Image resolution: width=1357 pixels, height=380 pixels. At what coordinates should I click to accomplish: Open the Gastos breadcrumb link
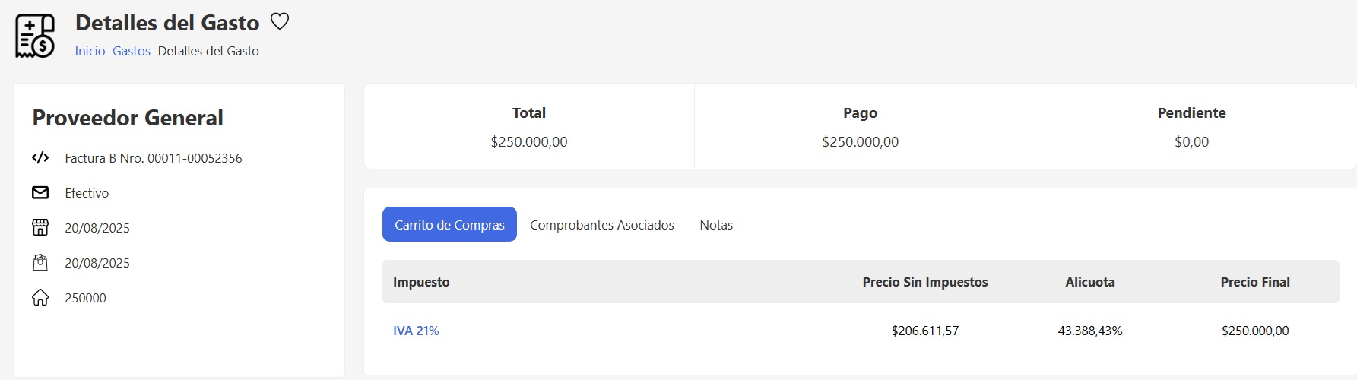pos(132,51)
